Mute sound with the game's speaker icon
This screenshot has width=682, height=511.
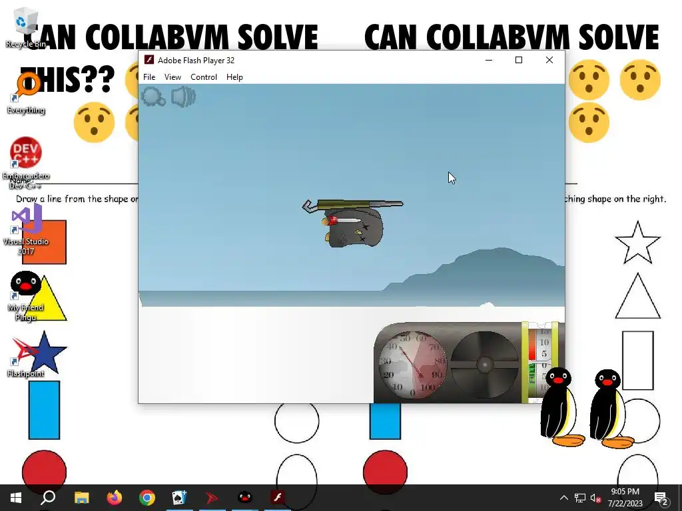tap(183, 96)
